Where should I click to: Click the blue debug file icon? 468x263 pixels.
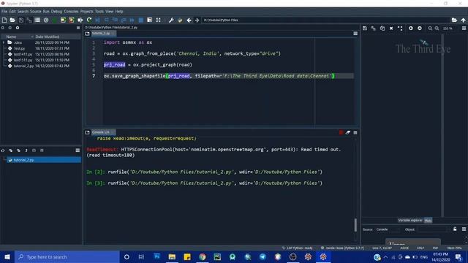(97, 20)
